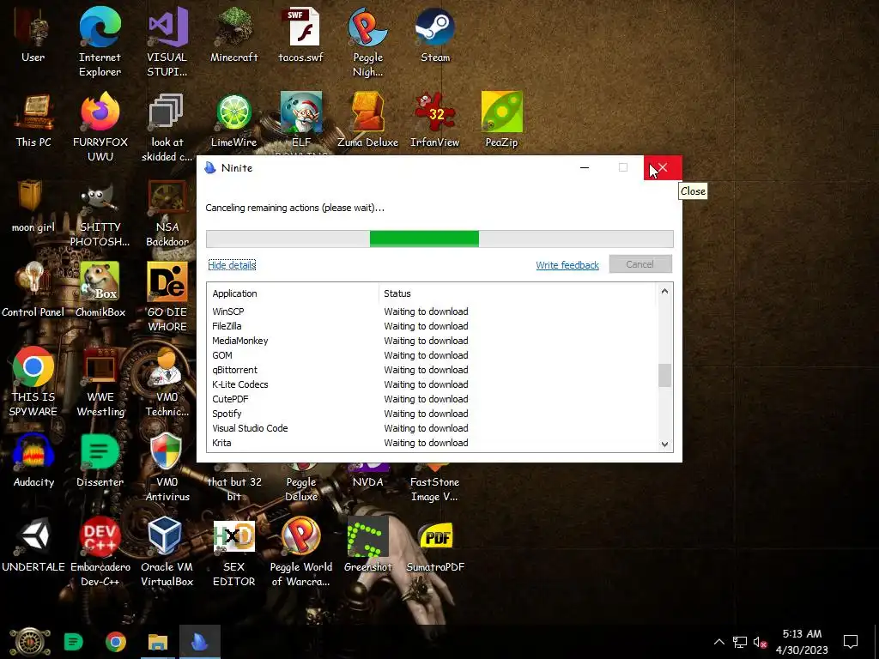Select the NVDA desktop icon
The height and width of the screenshot is (659, 879).
pos(367,477)
